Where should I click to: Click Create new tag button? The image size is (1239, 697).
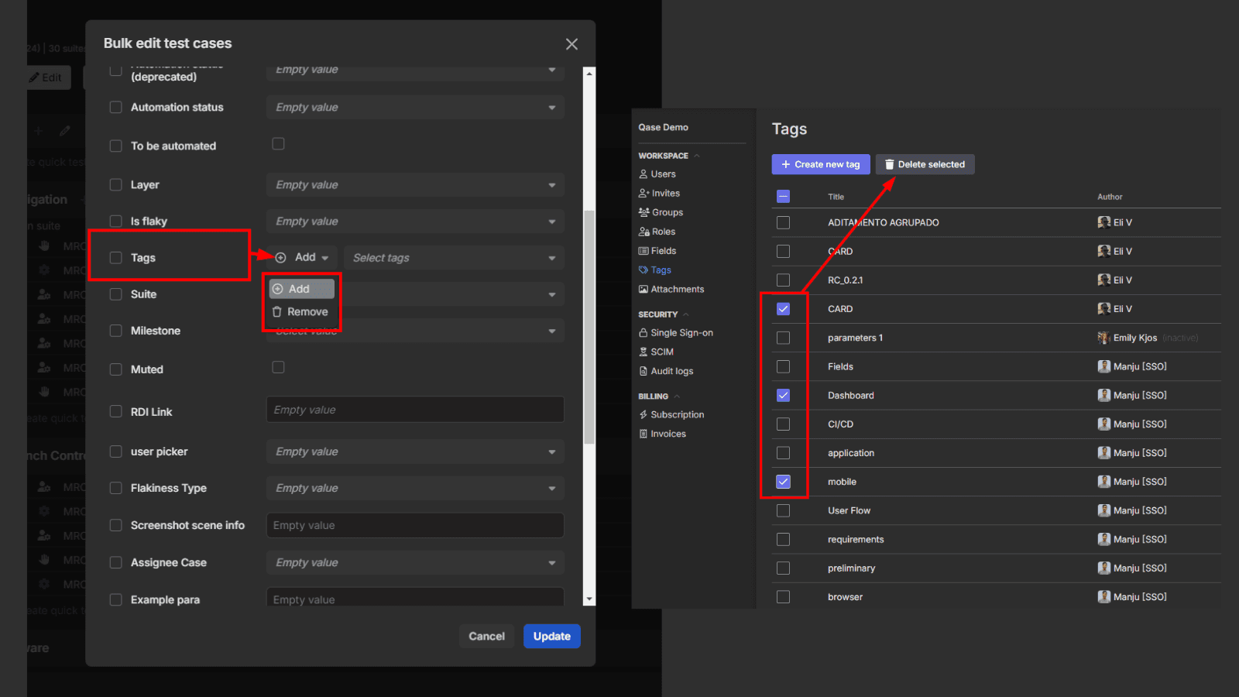click(821, 164)
